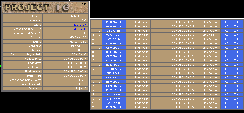Click the 0.01 / 1000 lot value for EURNZD/MS

pos(231,107)
